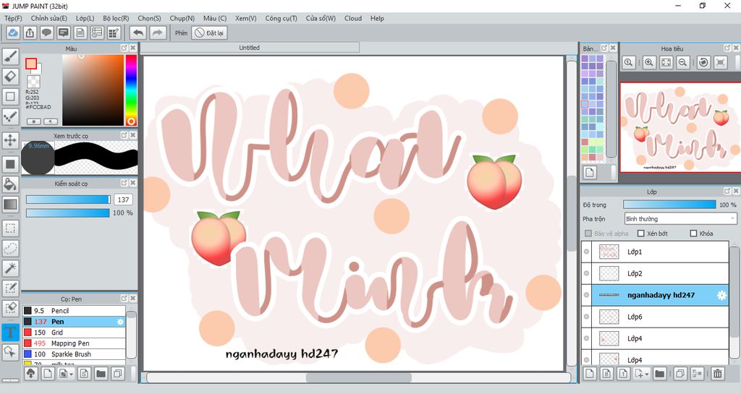
Task: Open the new layer type dropdown arrow
Action: 647,374
